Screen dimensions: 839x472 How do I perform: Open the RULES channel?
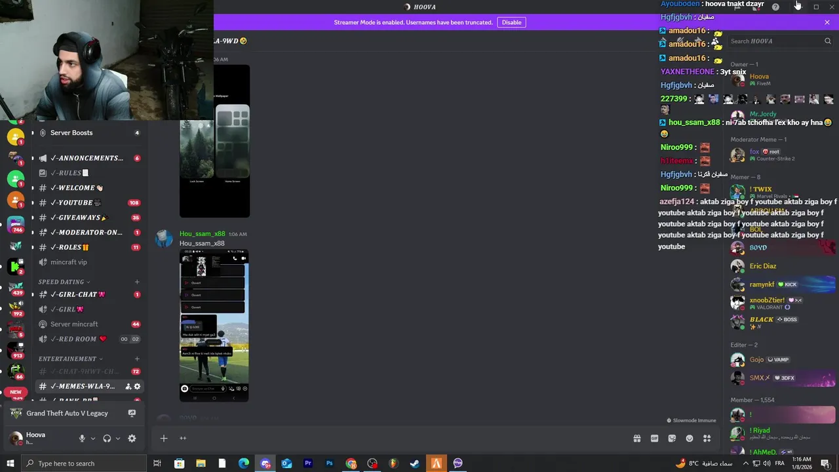[x=88, y=173]
